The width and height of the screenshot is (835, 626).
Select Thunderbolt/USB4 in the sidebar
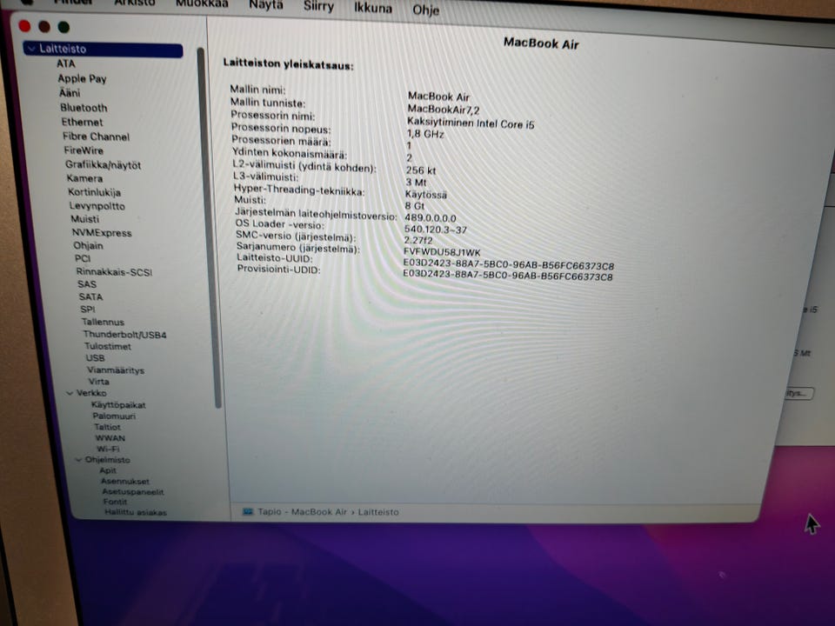tap(124, 335)
